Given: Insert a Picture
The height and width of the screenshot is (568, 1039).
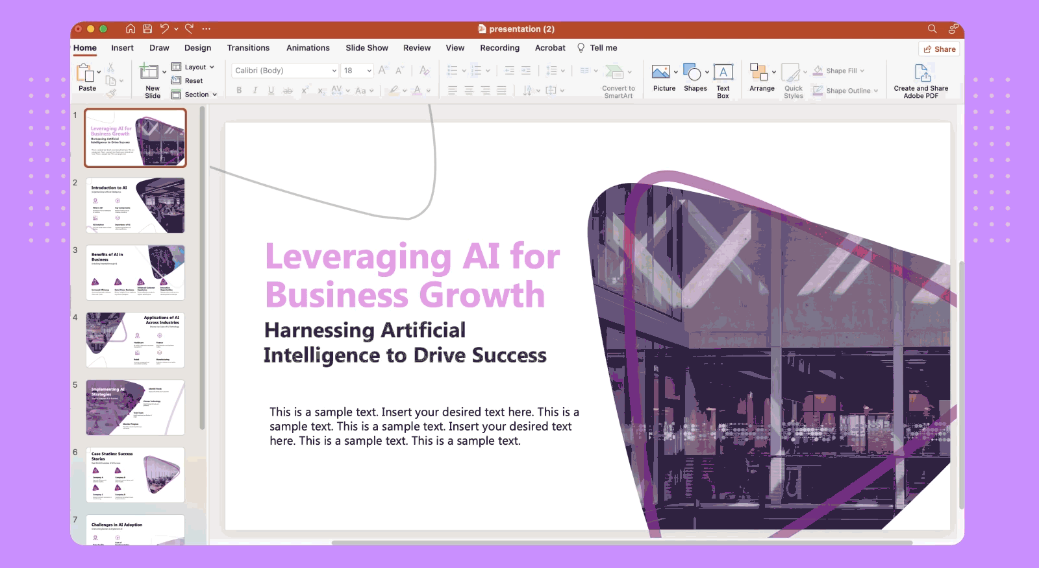Looking at the screenshot, I should (664, 78).
